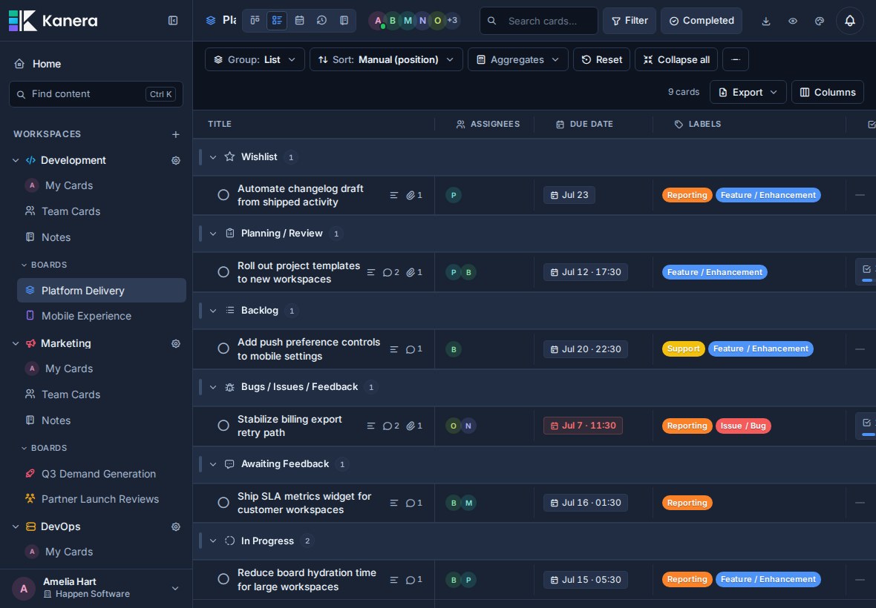The height and width of the screenshot is (608, 876).
Task: Click the yellow Support label
Action: click(x=683, y=348)
